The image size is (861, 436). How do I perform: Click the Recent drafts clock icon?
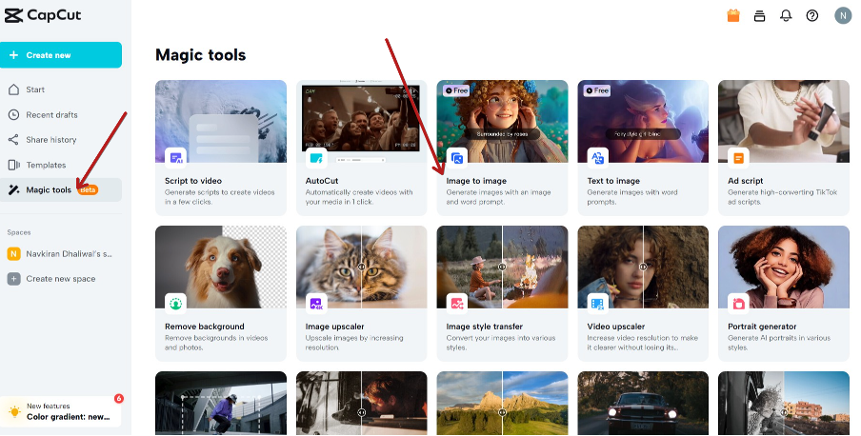(x=13, y=115)
